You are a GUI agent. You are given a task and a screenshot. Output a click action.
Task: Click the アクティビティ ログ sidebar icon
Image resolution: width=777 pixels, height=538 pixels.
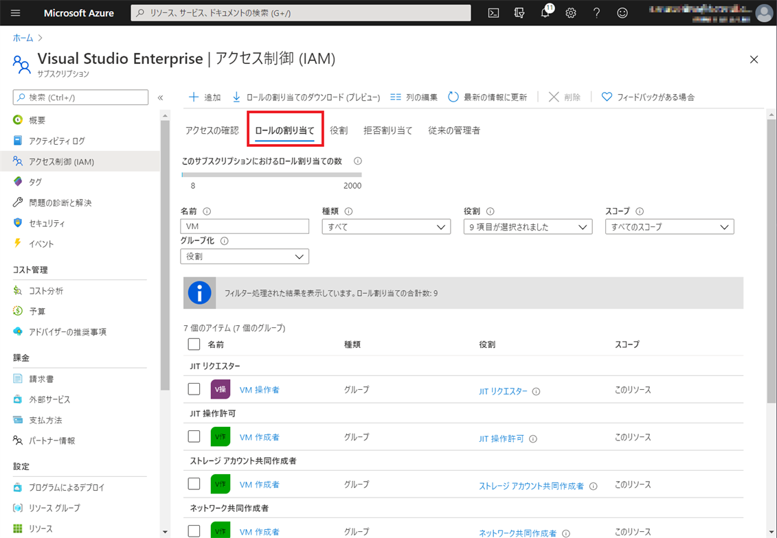point(18,141)
